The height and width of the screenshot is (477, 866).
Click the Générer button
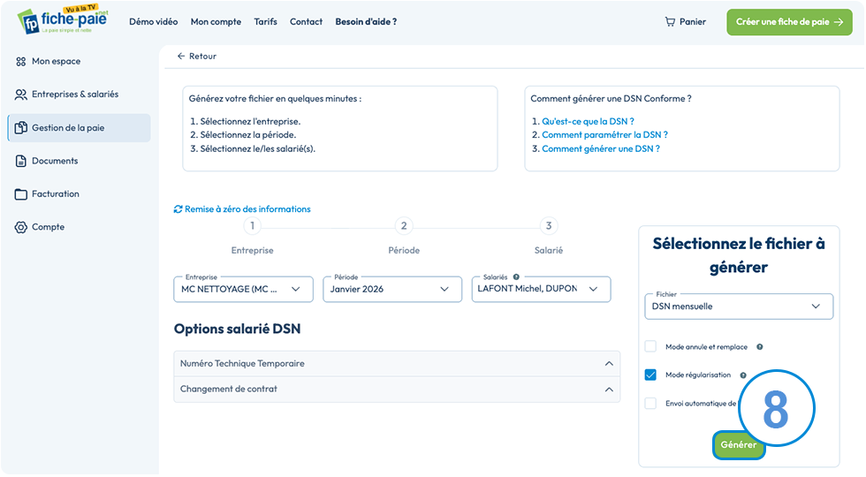coord(739,445)
